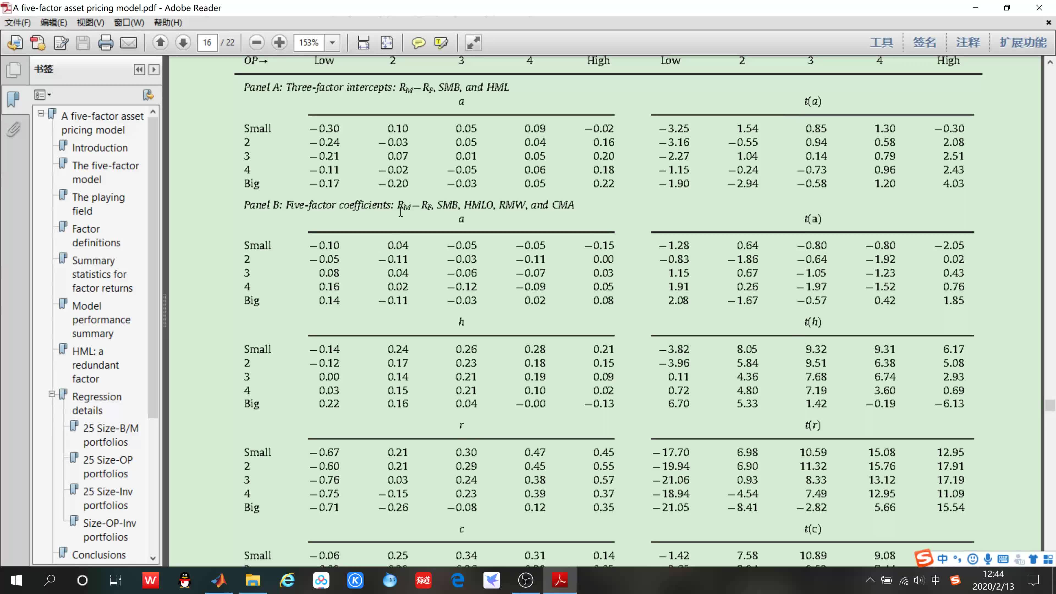Click the email envelope icon

(128, 43)
